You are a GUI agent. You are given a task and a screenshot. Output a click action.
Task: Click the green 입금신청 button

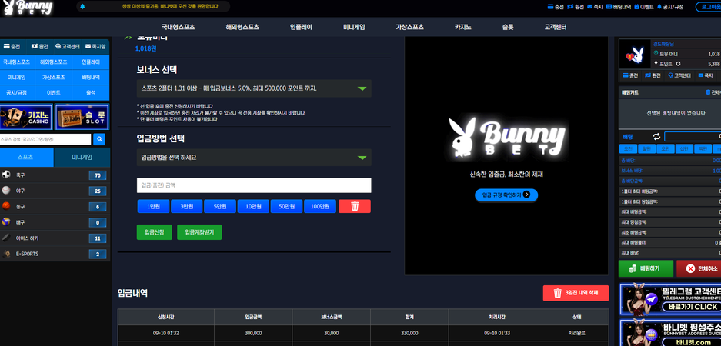pos(154,232)
